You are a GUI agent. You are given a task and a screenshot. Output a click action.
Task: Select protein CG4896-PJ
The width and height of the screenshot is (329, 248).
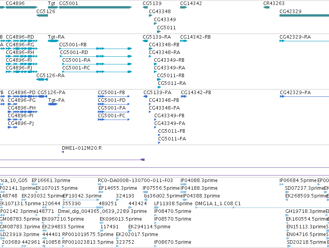[x=13, y=127]
